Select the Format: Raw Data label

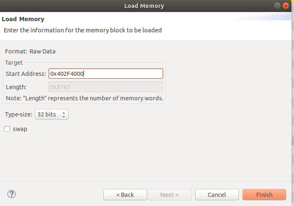point(30,52)
